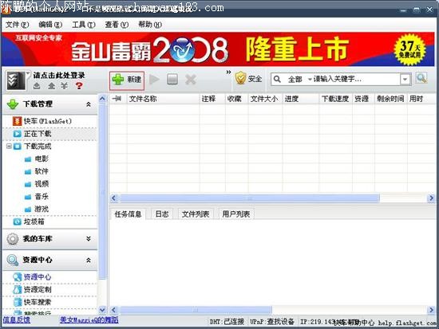Open the Security shield button
Screen dimensions: 439x329
click(248, 79)
